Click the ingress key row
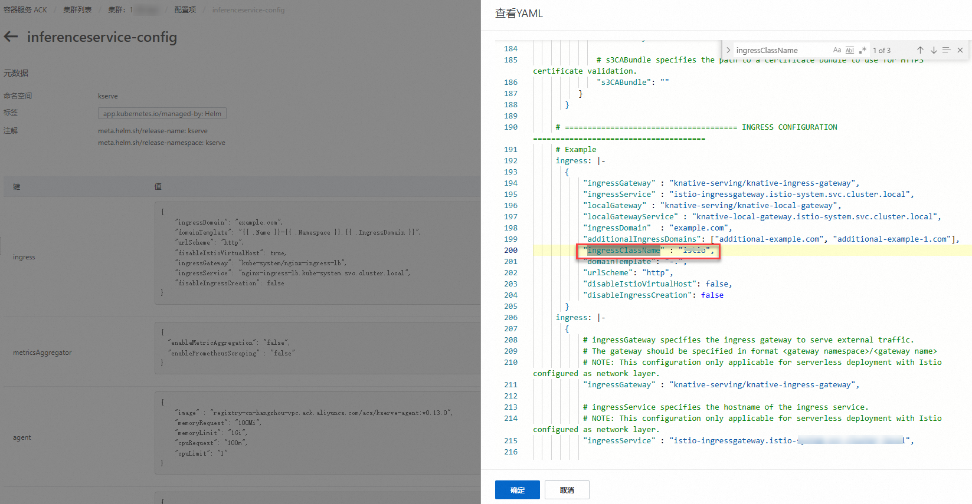 tap(24, 257)
